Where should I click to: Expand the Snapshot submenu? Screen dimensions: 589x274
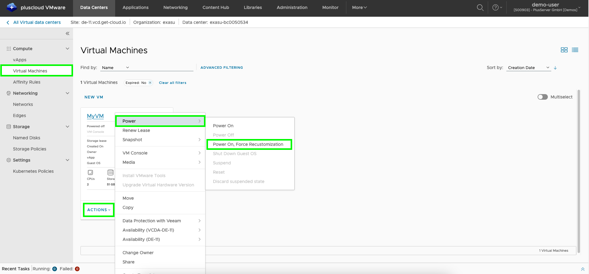click(160, 140)
